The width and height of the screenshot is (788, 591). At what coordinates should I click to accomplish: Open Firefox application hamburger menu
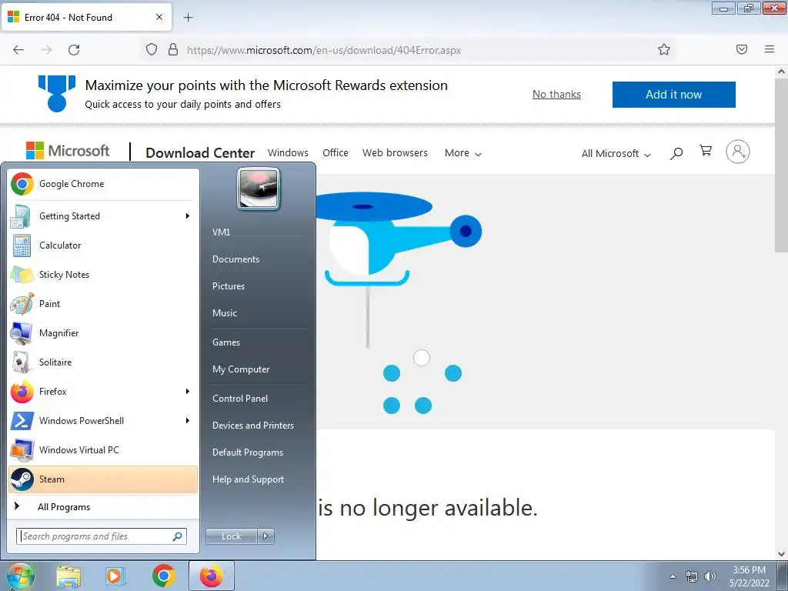coord(770,49)
